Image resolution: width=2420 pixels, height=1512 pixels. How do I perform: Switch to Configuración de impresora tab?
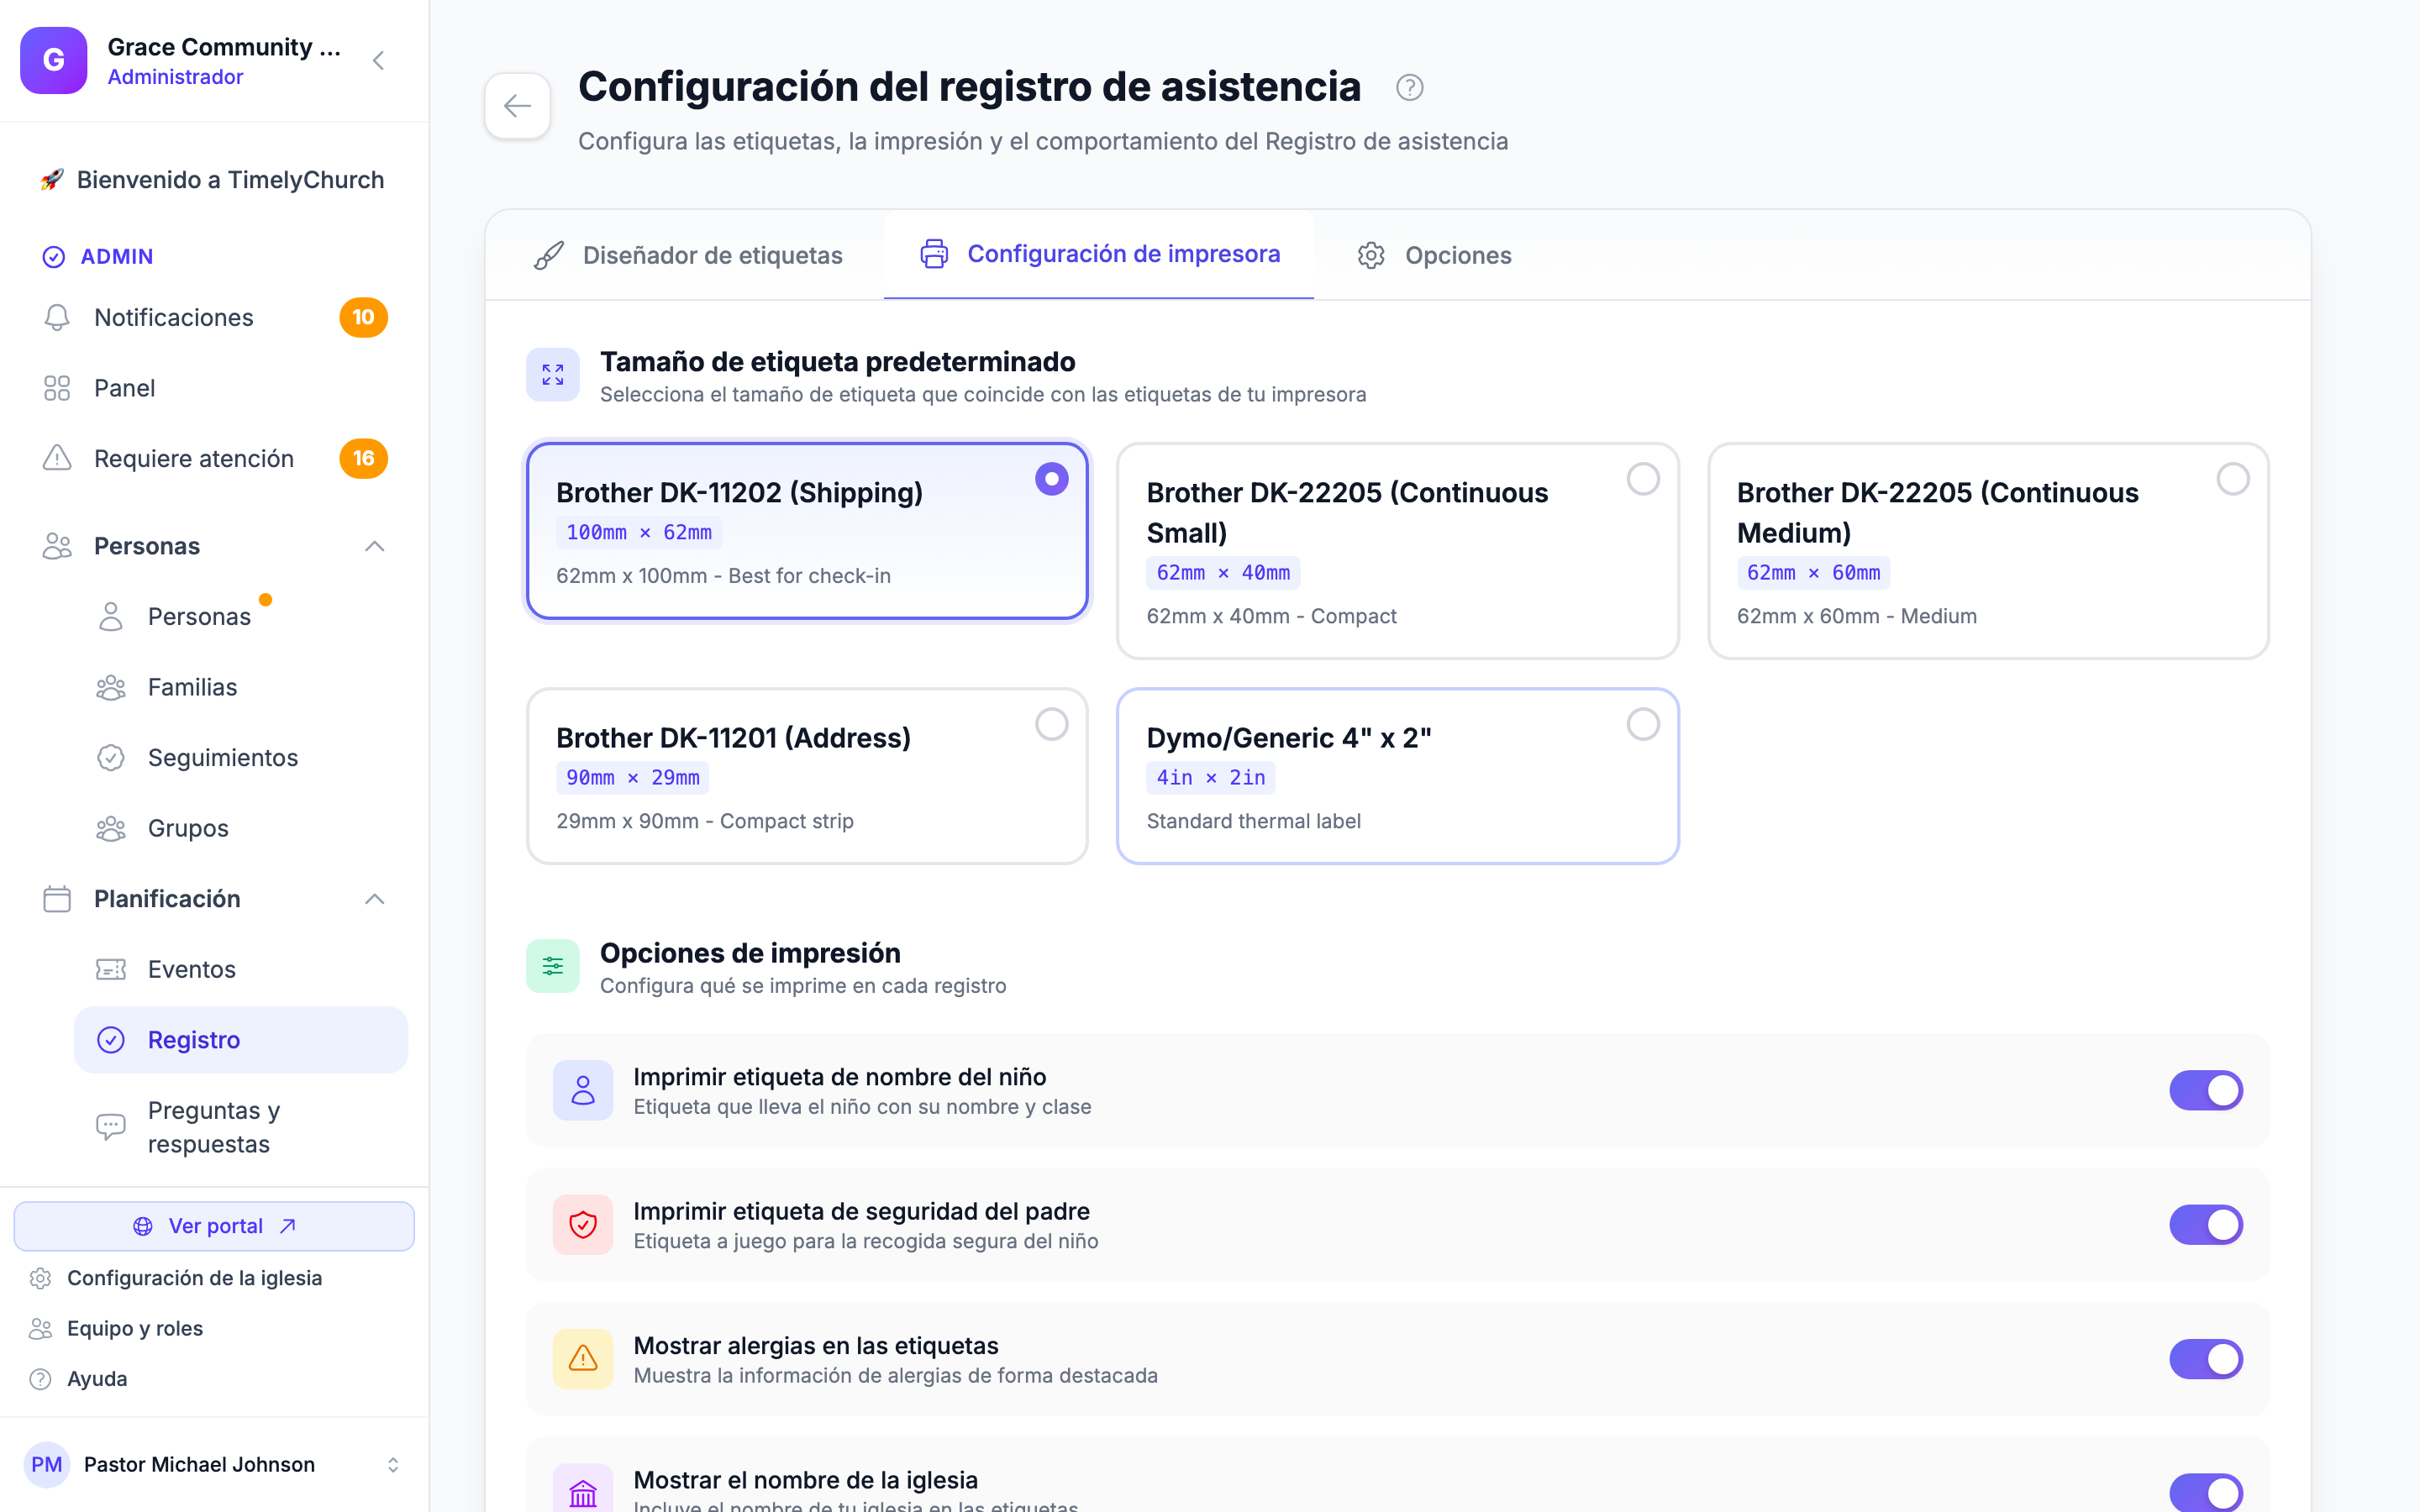pos(1099,254)
